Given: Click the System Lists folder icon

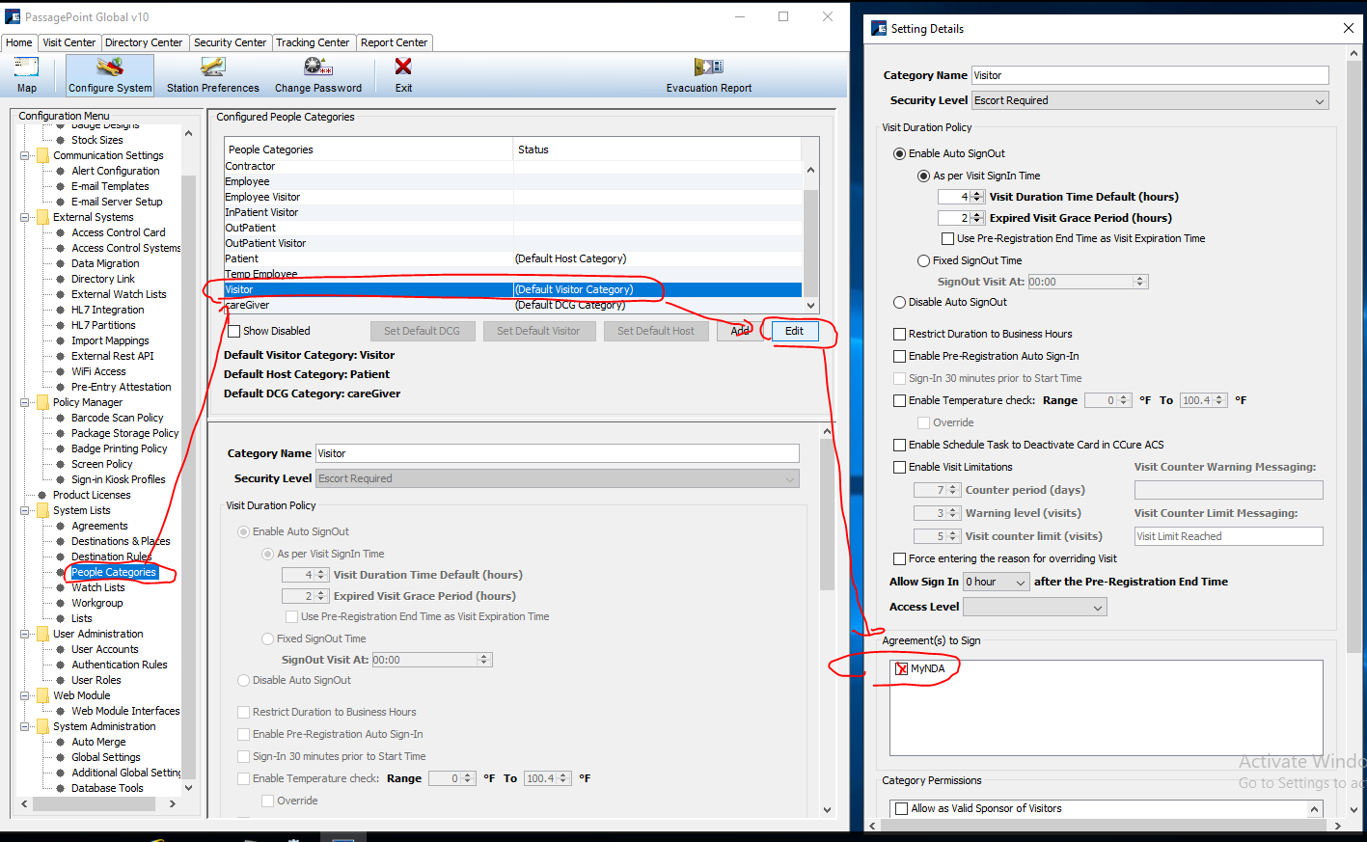Looking at the screenshot, I should pyautogui.click(x=43, y=510).
